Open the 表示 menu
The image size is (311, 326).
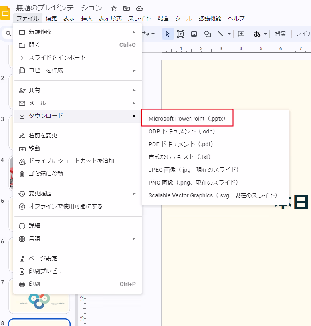pyautogui.click(x=69, y=18)
